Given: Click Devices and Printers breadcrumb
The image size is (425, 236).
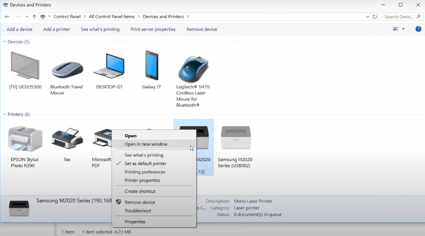Looking at the screenshot, I should [x=163, y=17].
